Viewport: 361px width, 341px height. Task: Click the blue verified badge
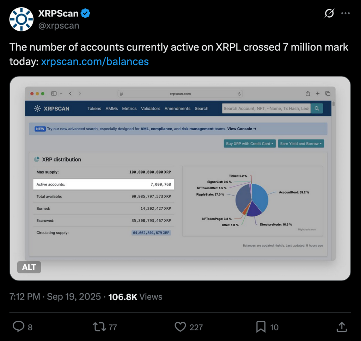click(x=85, y=14)
